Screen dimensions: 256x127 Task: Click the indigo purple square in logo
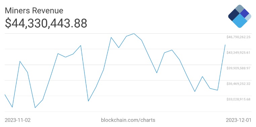point(244,13)
